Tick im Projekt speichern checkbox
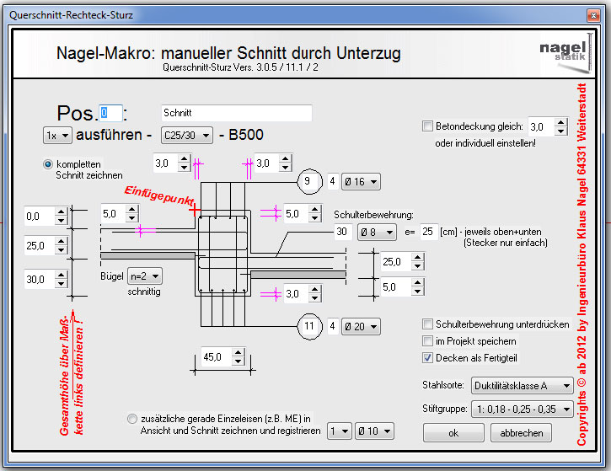 coord(428,341)
